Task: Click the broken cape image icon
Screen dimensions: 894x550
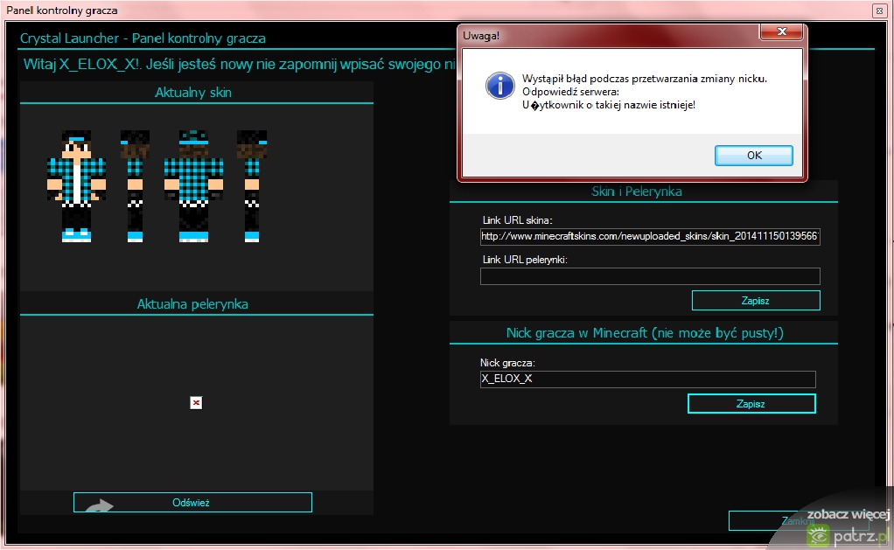Action: coord(196,402)
